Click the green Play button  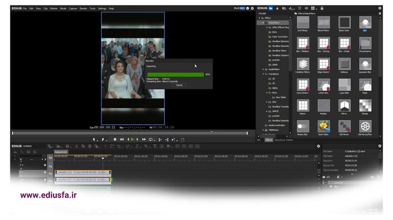coord(132,139)
